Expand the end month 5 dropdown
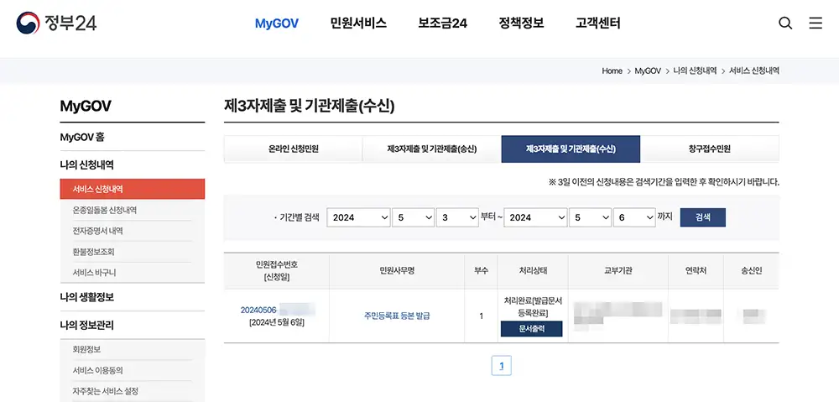The image size is (839, 402). (590, 217)
